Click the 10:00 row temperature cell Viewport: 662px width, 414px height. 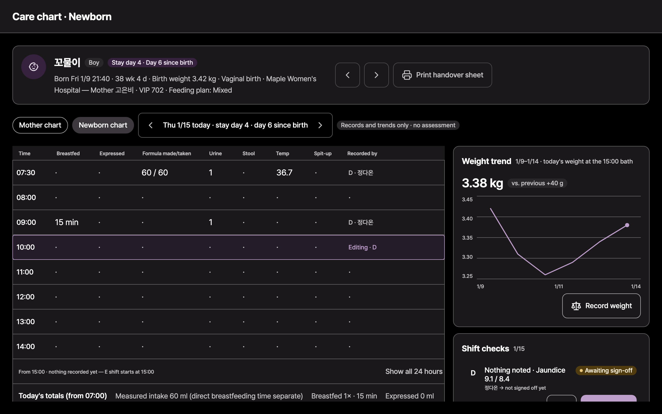(277, 247)
